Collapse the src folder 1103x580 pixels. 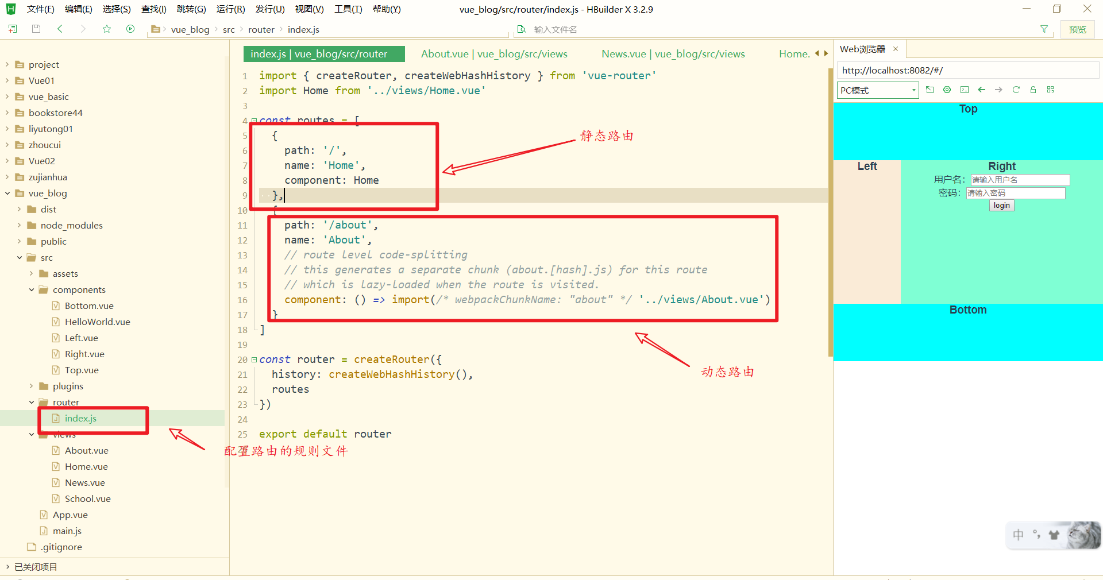(x=20, y=257)
